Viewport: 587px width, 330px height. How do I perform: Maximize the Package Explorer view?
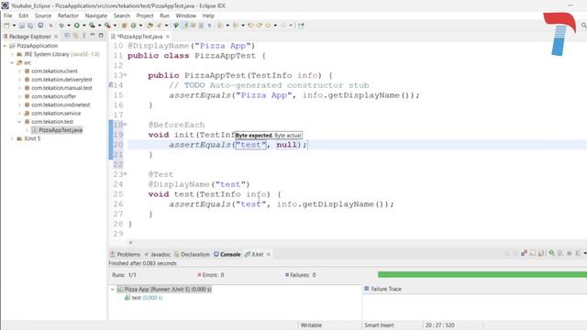coord(101,35)
